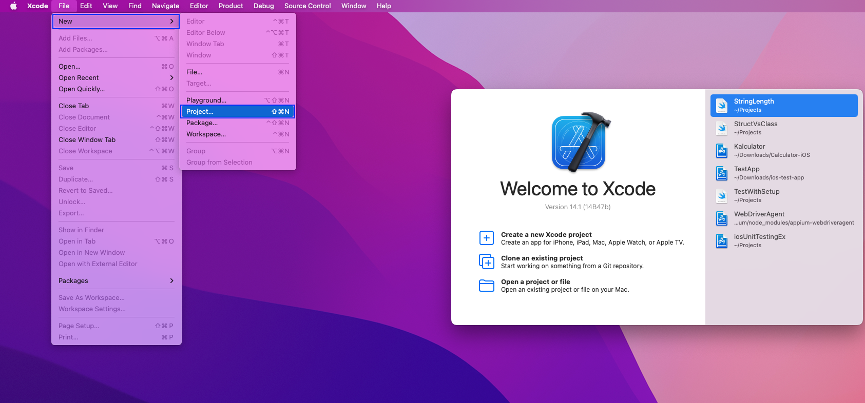Image resolution: width=865 pixels, height=403 pixels.
Task: Expand the Packages submenu arrow
Action: pos(171,280)
